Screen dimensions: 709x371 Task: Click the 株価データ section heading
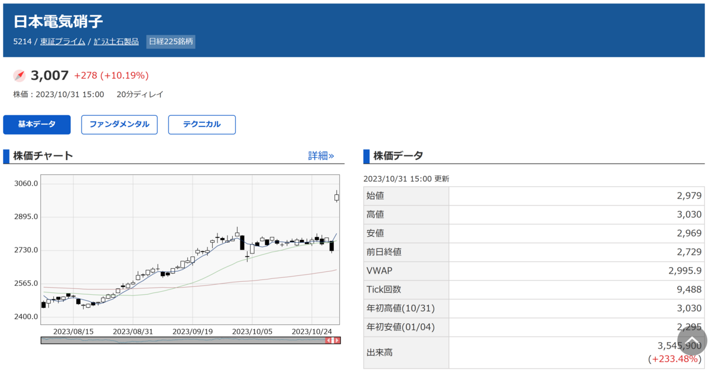(x=398, y=156)
